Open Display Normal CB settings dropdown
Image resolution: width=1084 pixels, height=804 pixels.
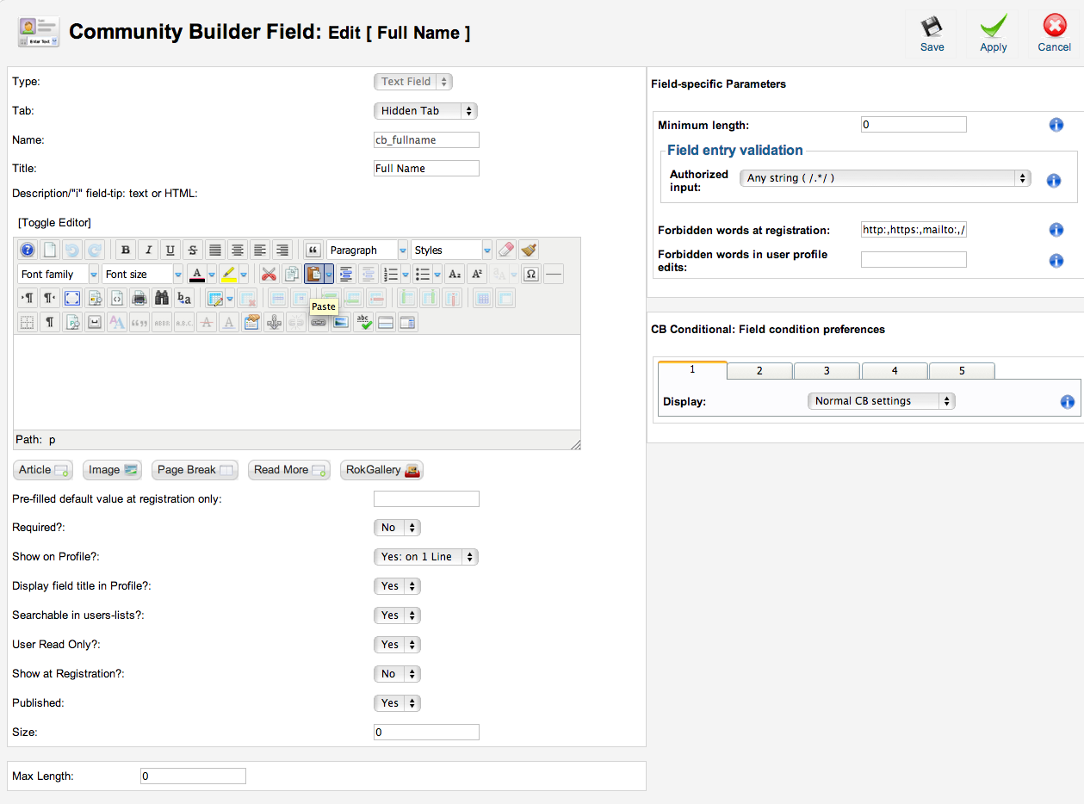882,401
